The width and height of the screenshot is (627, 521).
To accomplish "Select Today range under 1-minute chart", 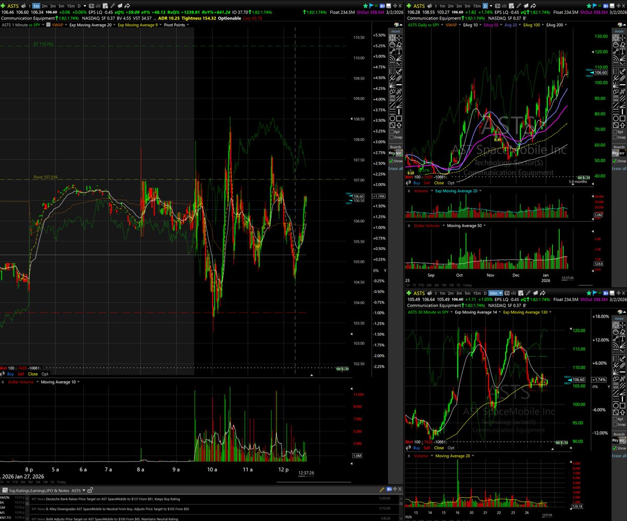I will tap(61, 482).
